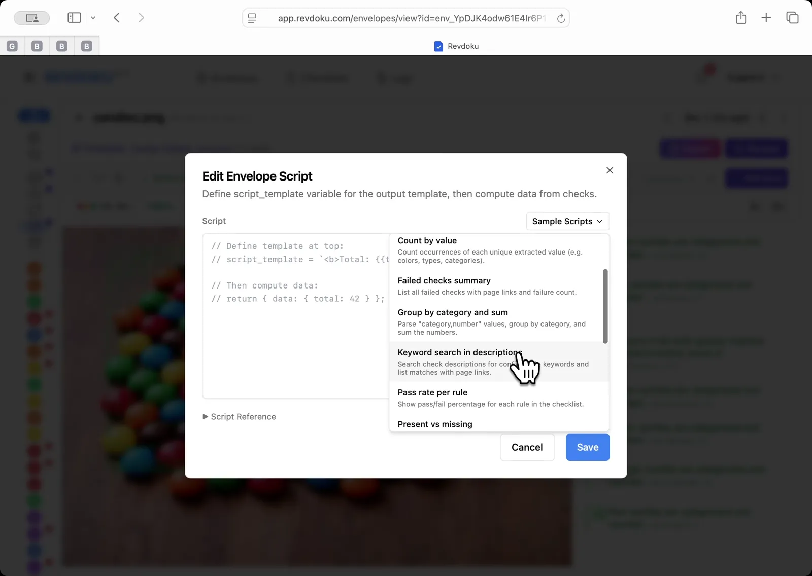Select Pass rate per rule script
Viewport: 812px width, 576px height.
[490, 398]
